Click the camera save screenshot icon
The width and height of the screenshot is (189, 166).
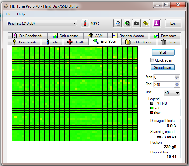[136, 23]
